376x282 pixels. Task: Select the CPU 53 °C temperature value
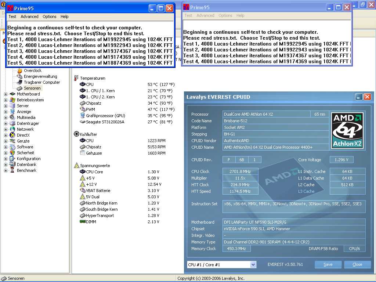[x=161, y=84]
